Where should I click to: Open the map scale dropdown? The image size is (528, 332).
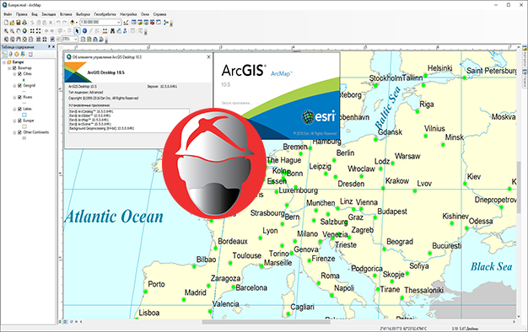click(119, 22)
